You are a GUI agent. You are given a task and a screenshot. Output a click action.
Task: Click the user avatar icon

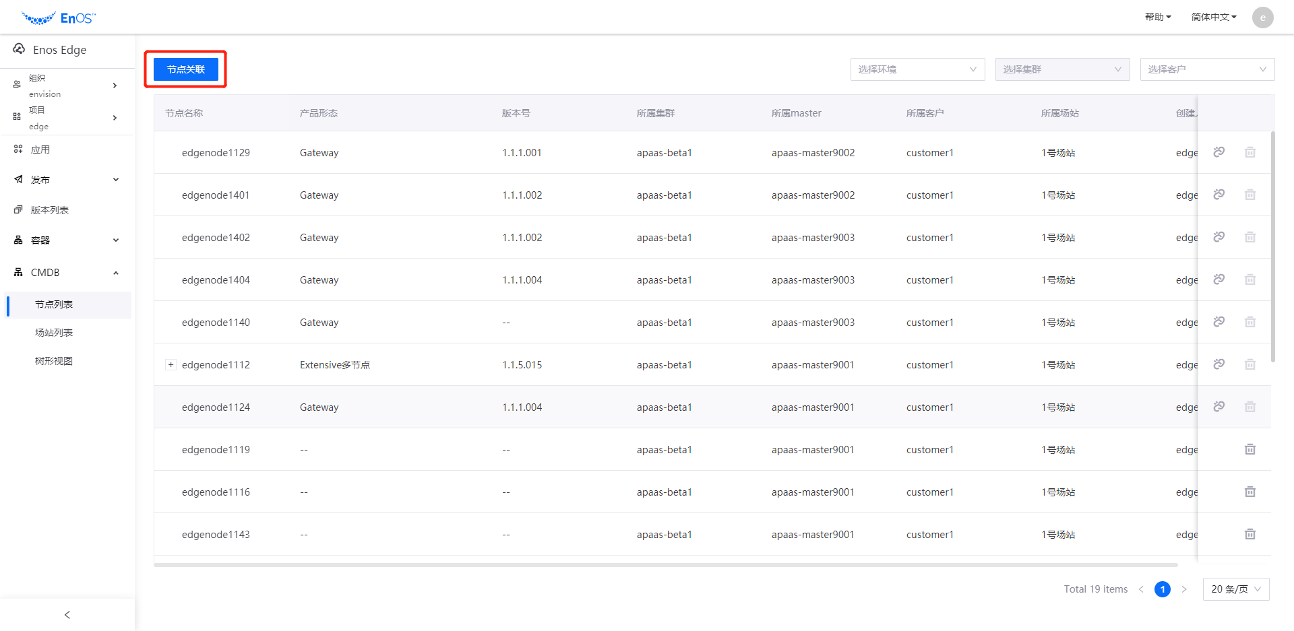[1262, 18]
